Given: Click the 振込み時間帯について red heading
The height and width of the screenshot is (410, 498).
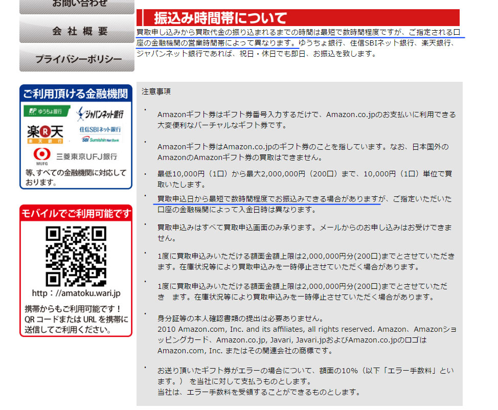Looking at the screenshot, I should click(x=298, y=18).
